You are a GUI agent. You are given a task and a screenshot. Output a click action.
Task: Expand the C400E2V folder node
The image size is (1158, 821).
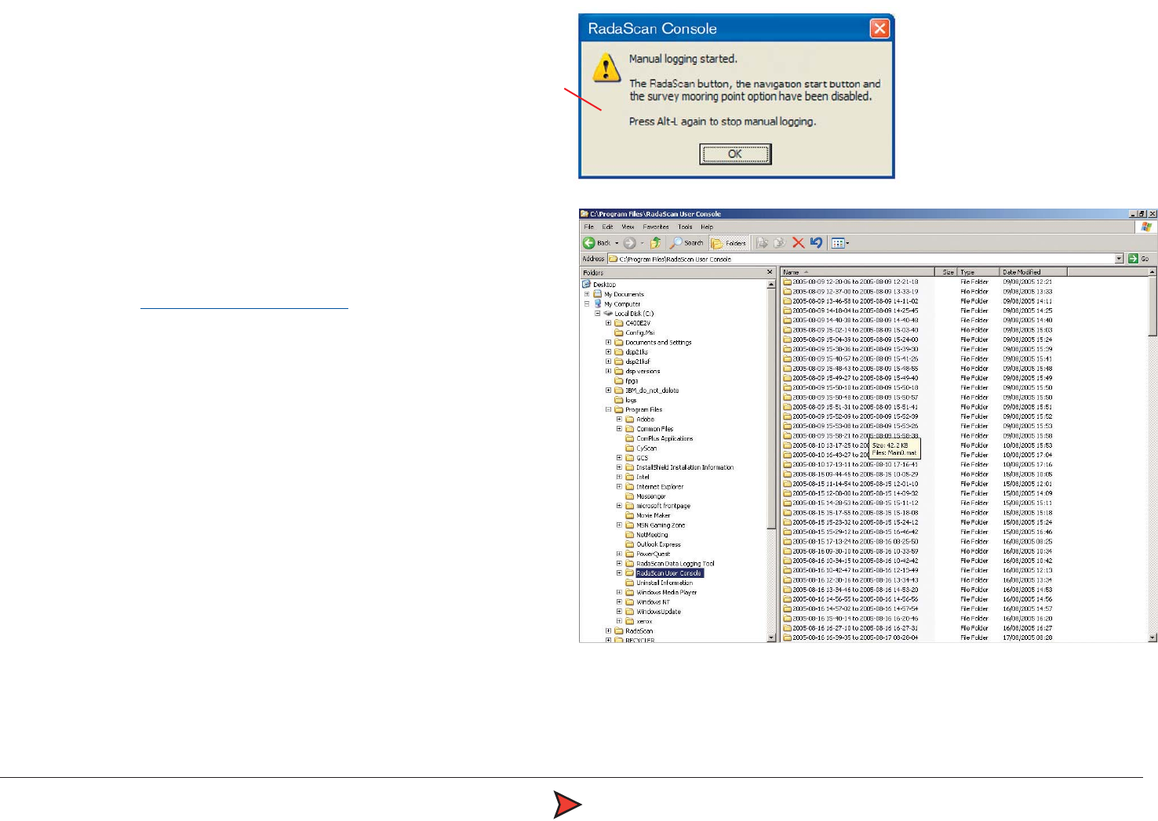coord(608,323)
